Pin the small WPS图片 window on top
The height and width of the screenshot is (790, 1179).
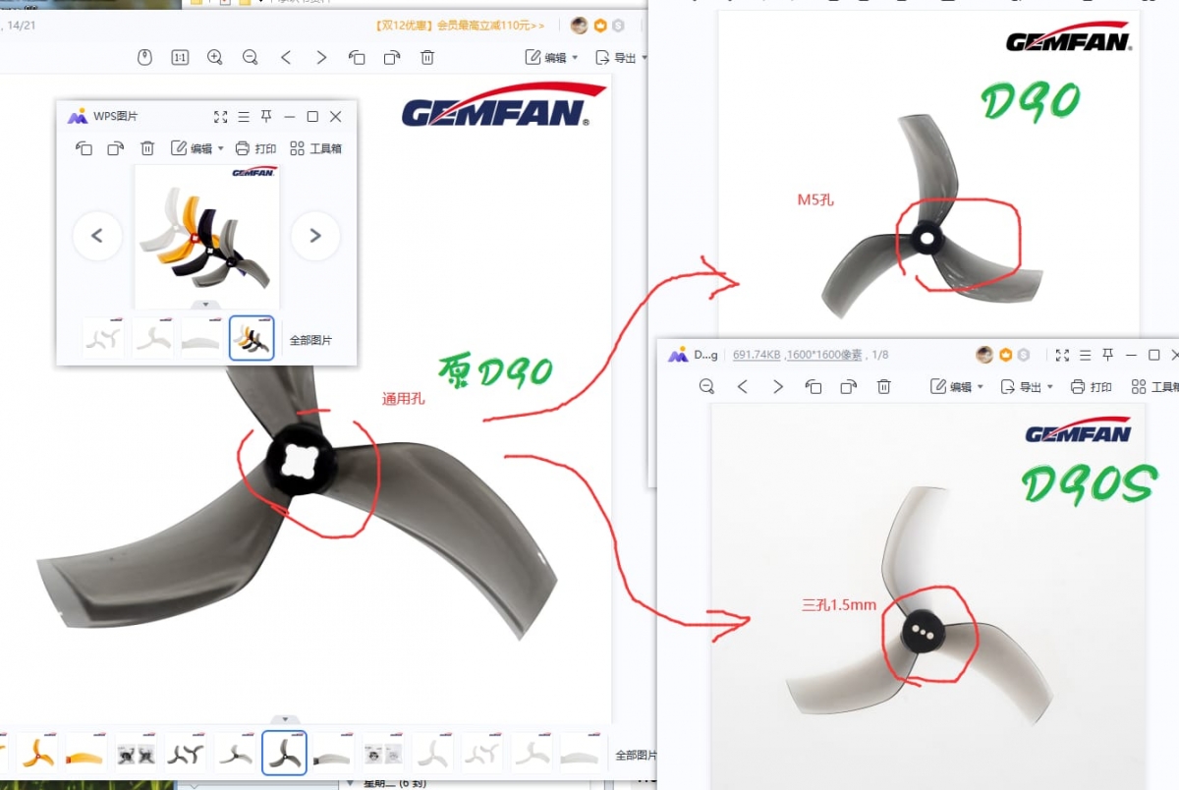[x=266, y=117]
